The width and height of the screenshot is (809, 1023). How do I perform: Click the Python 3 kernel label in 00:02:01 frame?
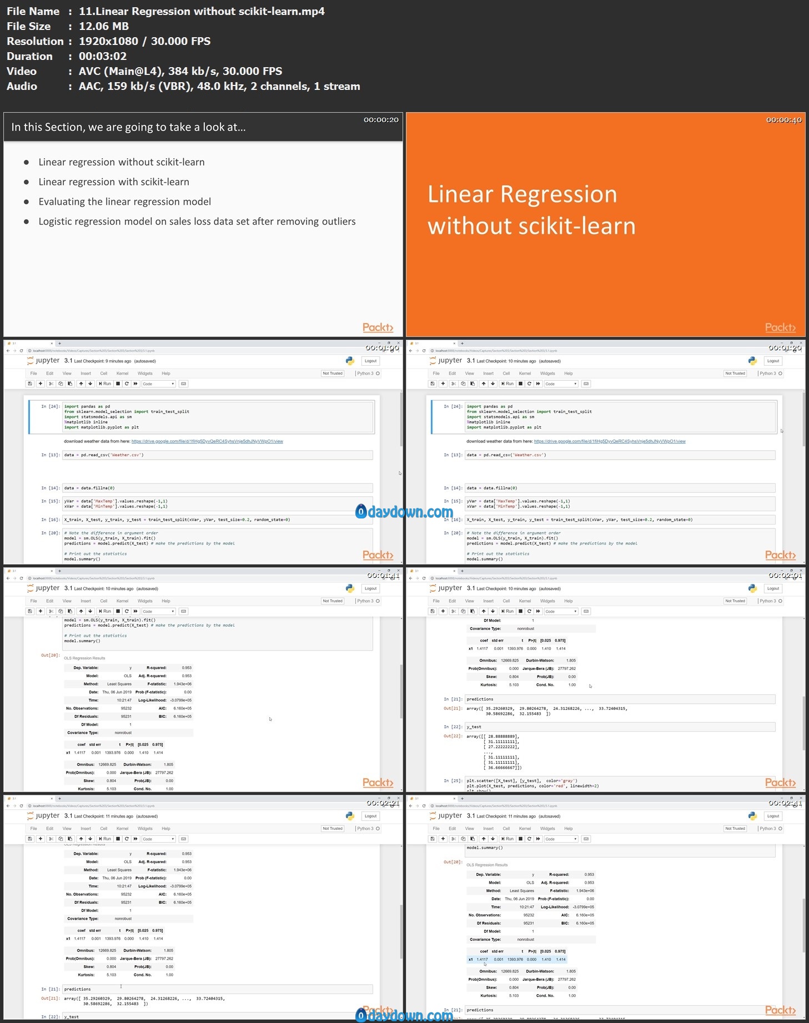coord(768,601)
